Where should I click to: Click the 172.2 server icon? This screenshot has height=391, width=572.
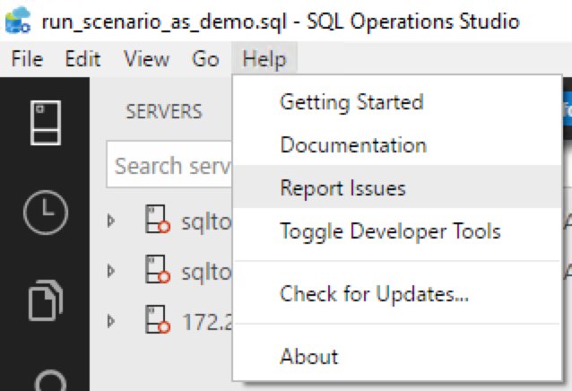pos(158,319)
